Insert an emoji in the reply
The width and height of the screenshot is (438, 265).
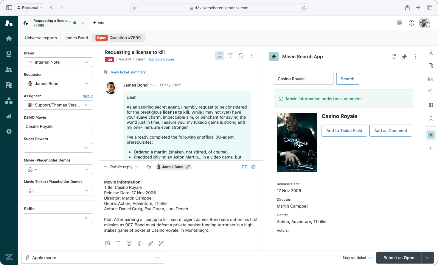pos(129,243)
